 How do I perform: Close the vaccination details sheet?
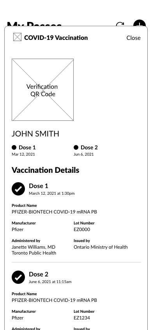click(133, 38)
